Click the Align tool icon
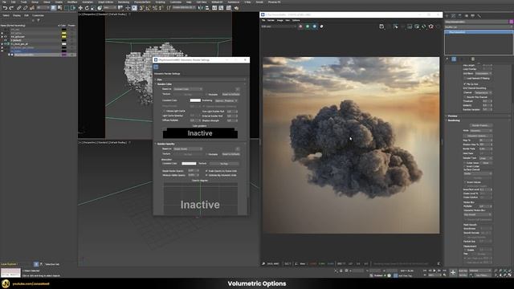The height and width of the screenshot is (289, 514). (207, 8)
